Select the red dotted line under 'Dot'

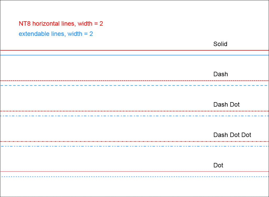click(131, 172)
